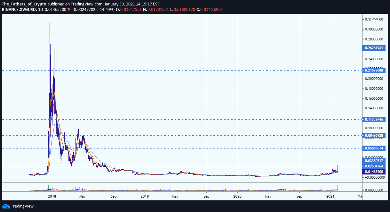
Task: Click the close value C:0.01465200
Action: [209, 10]
